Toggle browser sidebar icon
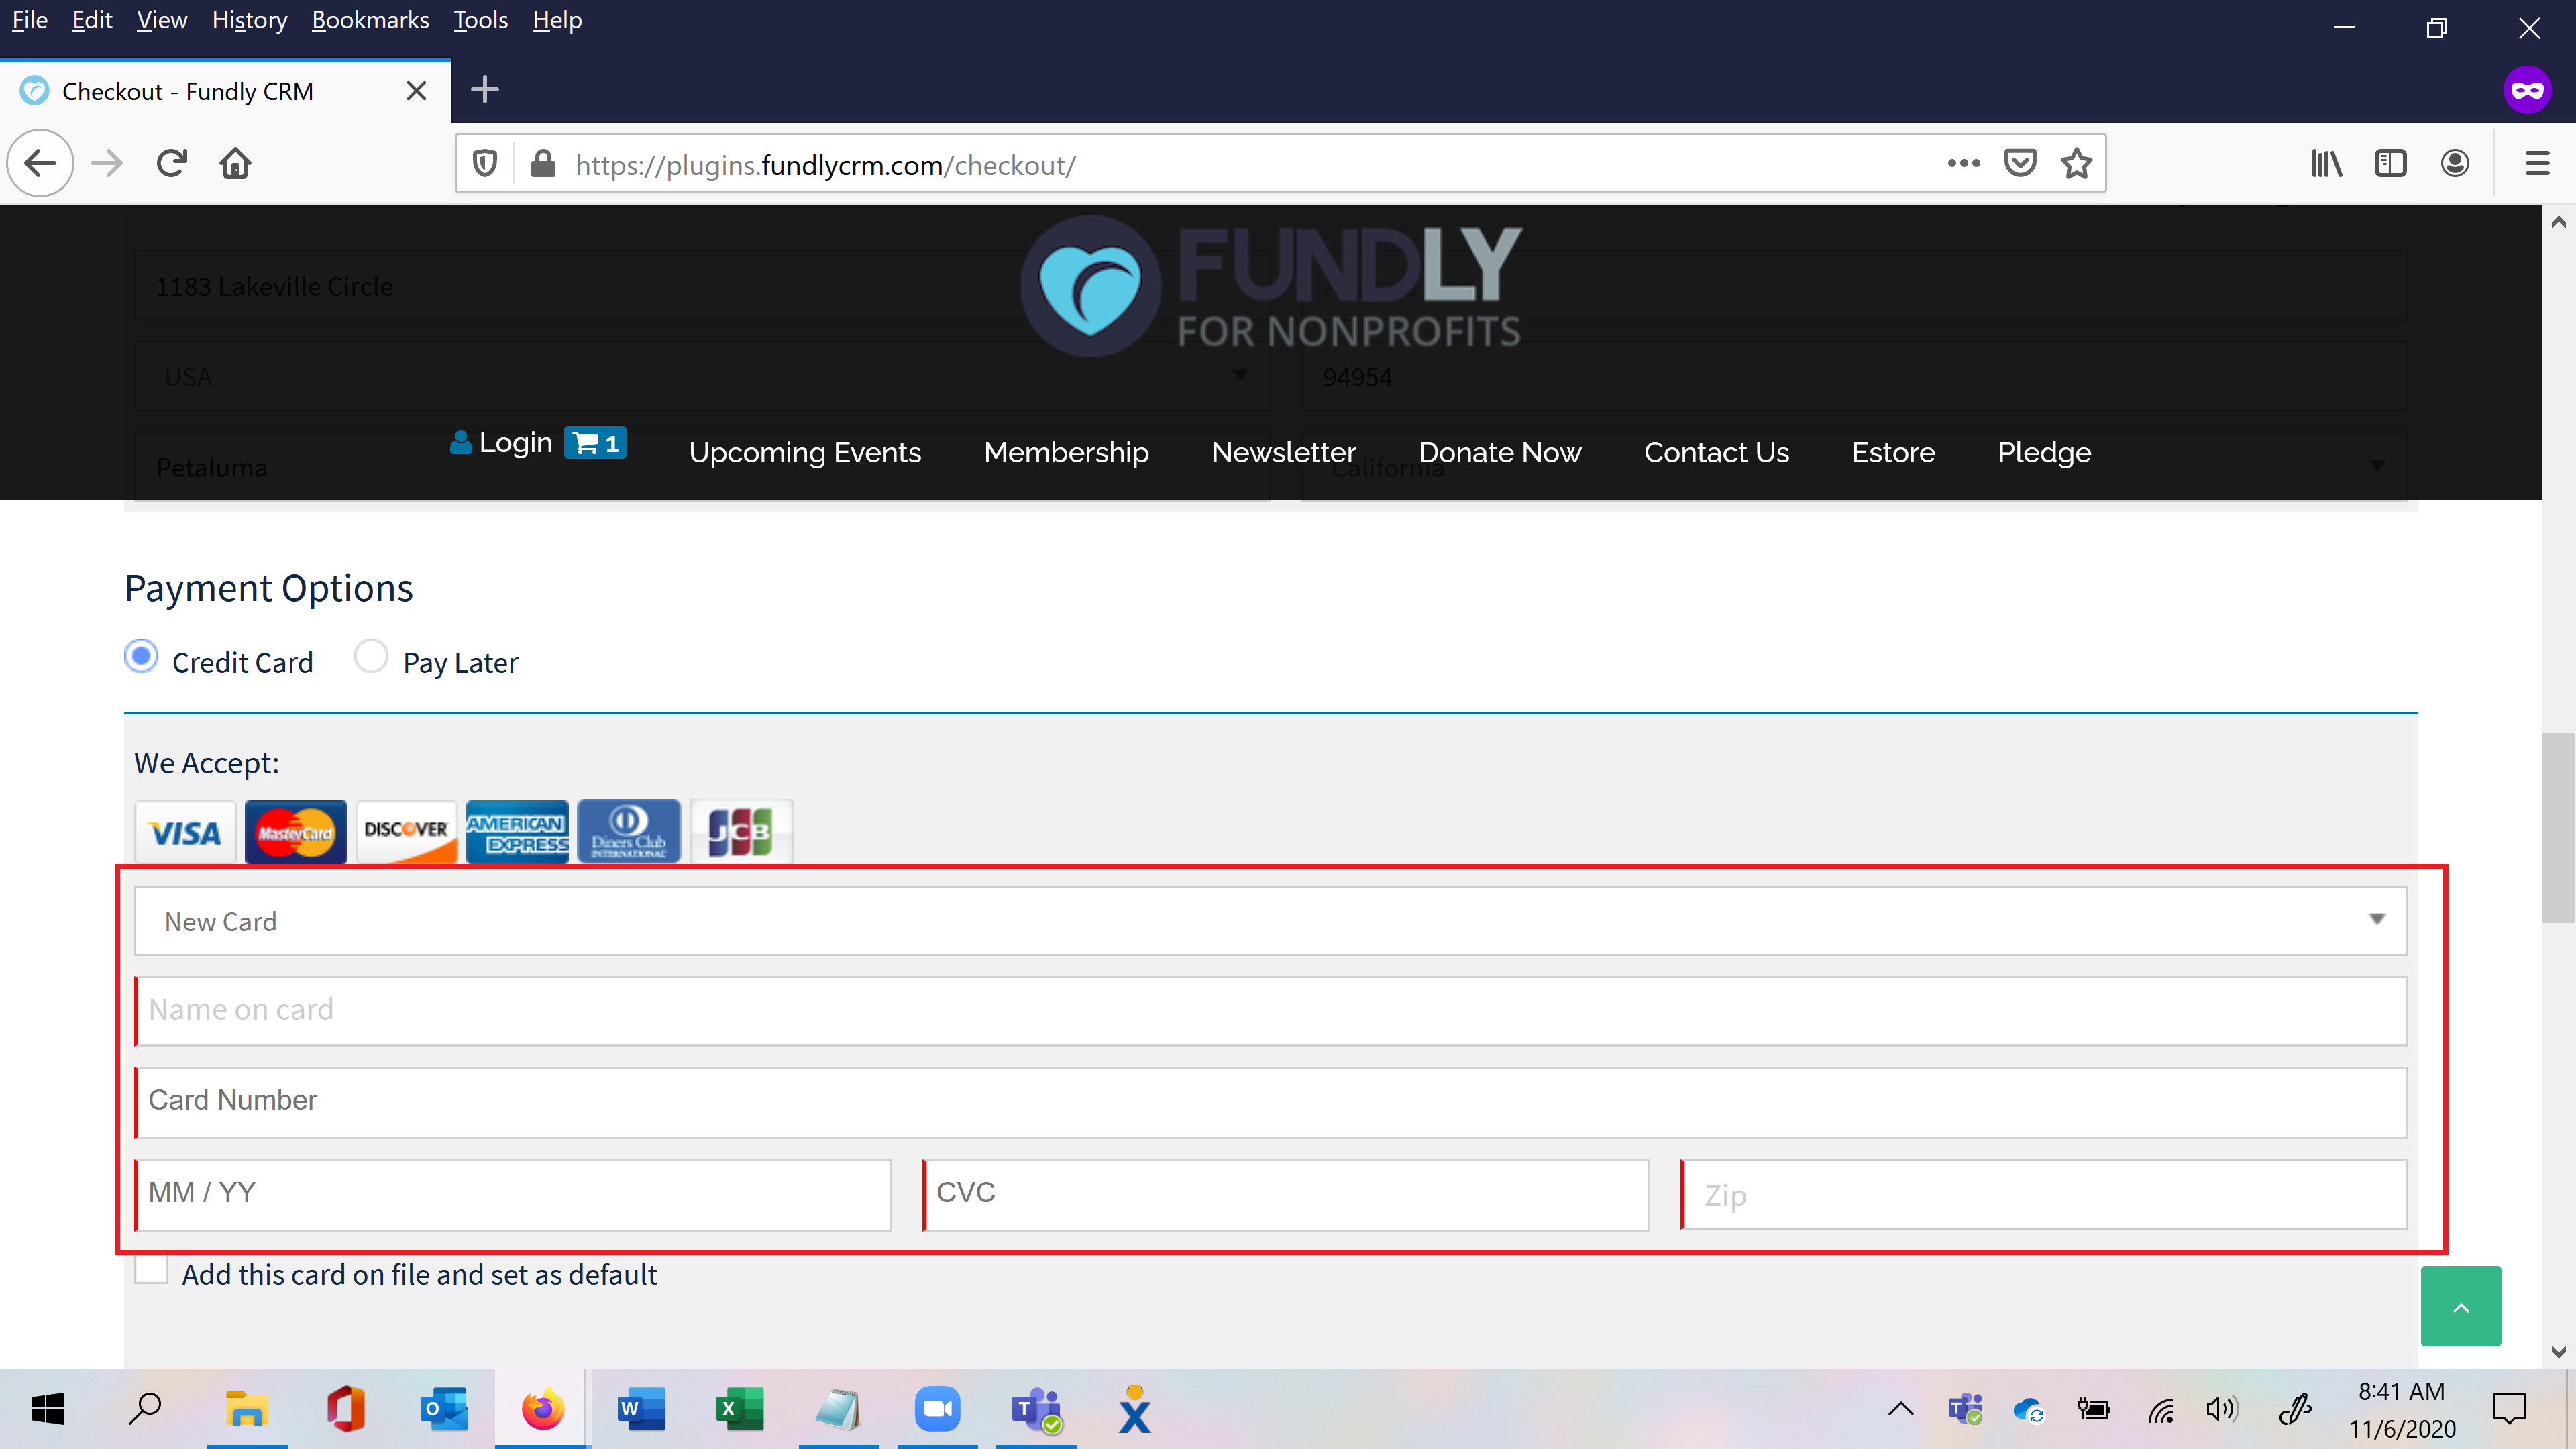Image resolution: width=2576 pixels, height=1449 pixels. [2390, 164]
